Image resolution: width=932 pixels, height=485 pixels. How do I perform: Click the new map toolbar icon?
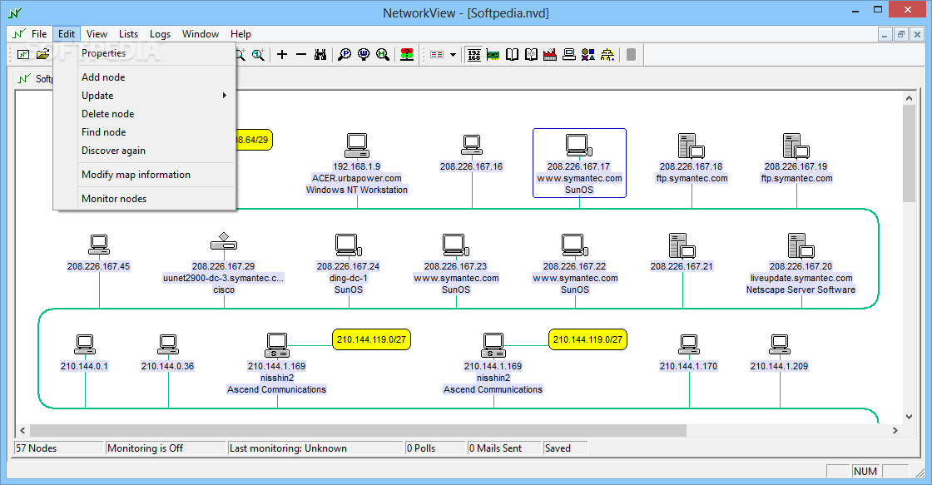(23, 55)
